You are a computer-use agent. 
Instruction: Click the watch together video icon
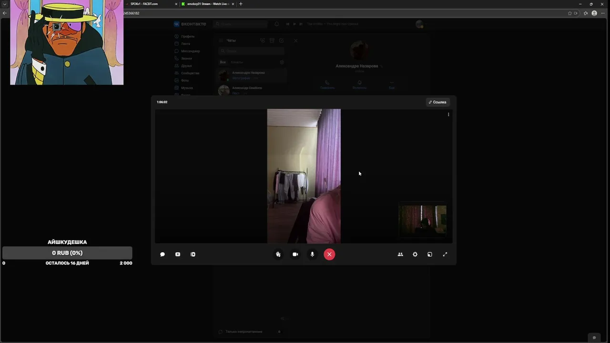tap(193, 254)
